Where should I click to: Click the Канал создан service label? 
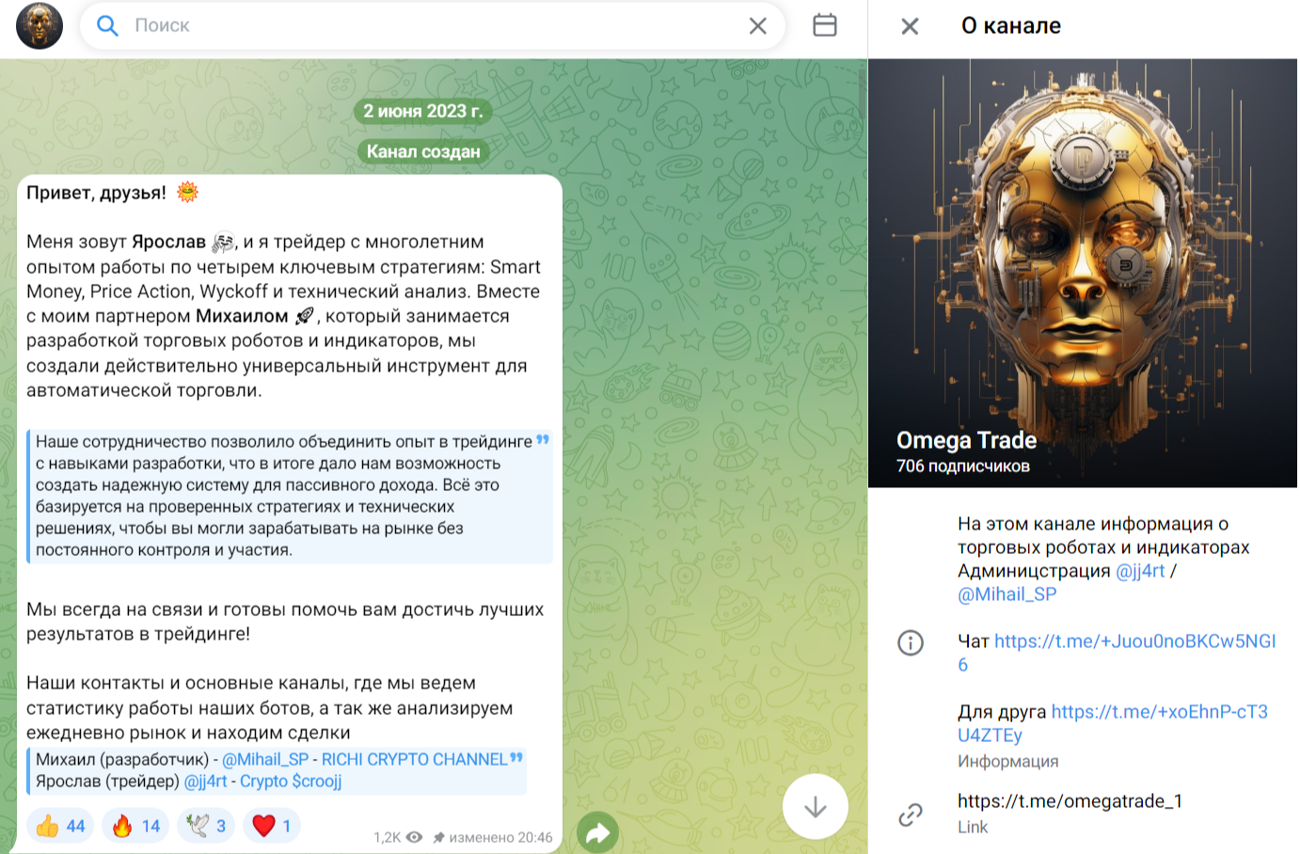point(423,151)
